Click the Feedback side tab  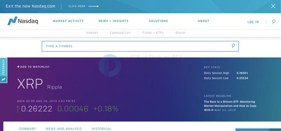[x=4, y=67]
